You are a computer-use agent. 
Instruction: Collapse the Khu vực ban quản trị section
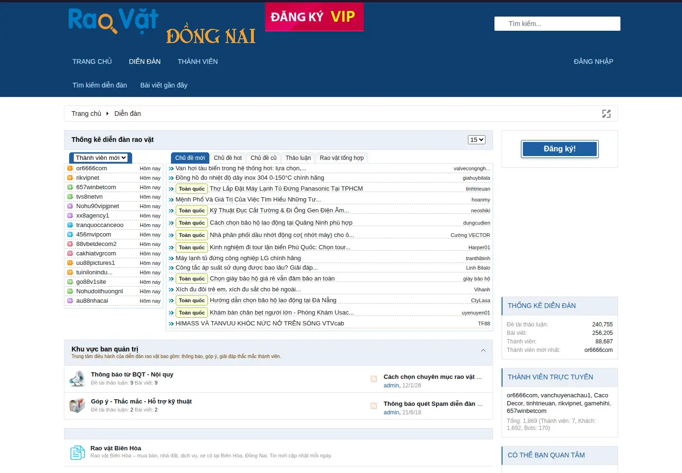[x=483, y=350]
